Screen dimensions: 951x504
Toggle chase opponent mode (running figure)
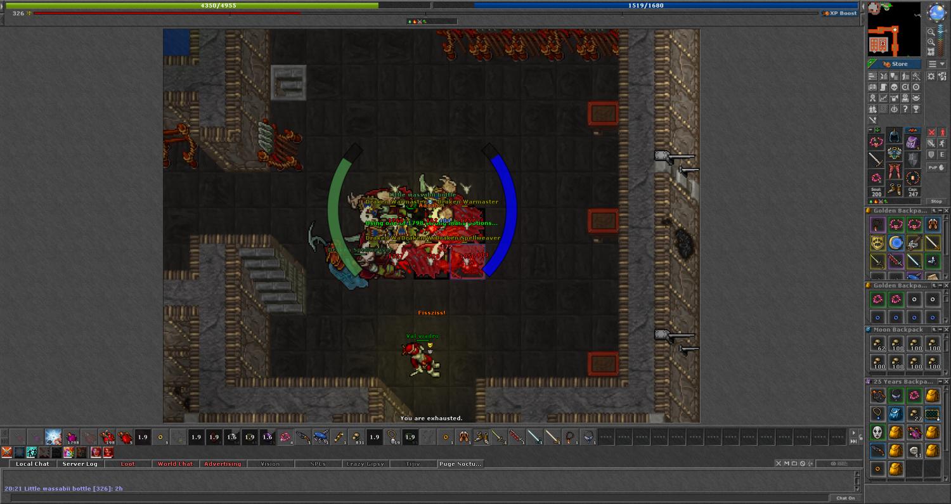[942, 143]
